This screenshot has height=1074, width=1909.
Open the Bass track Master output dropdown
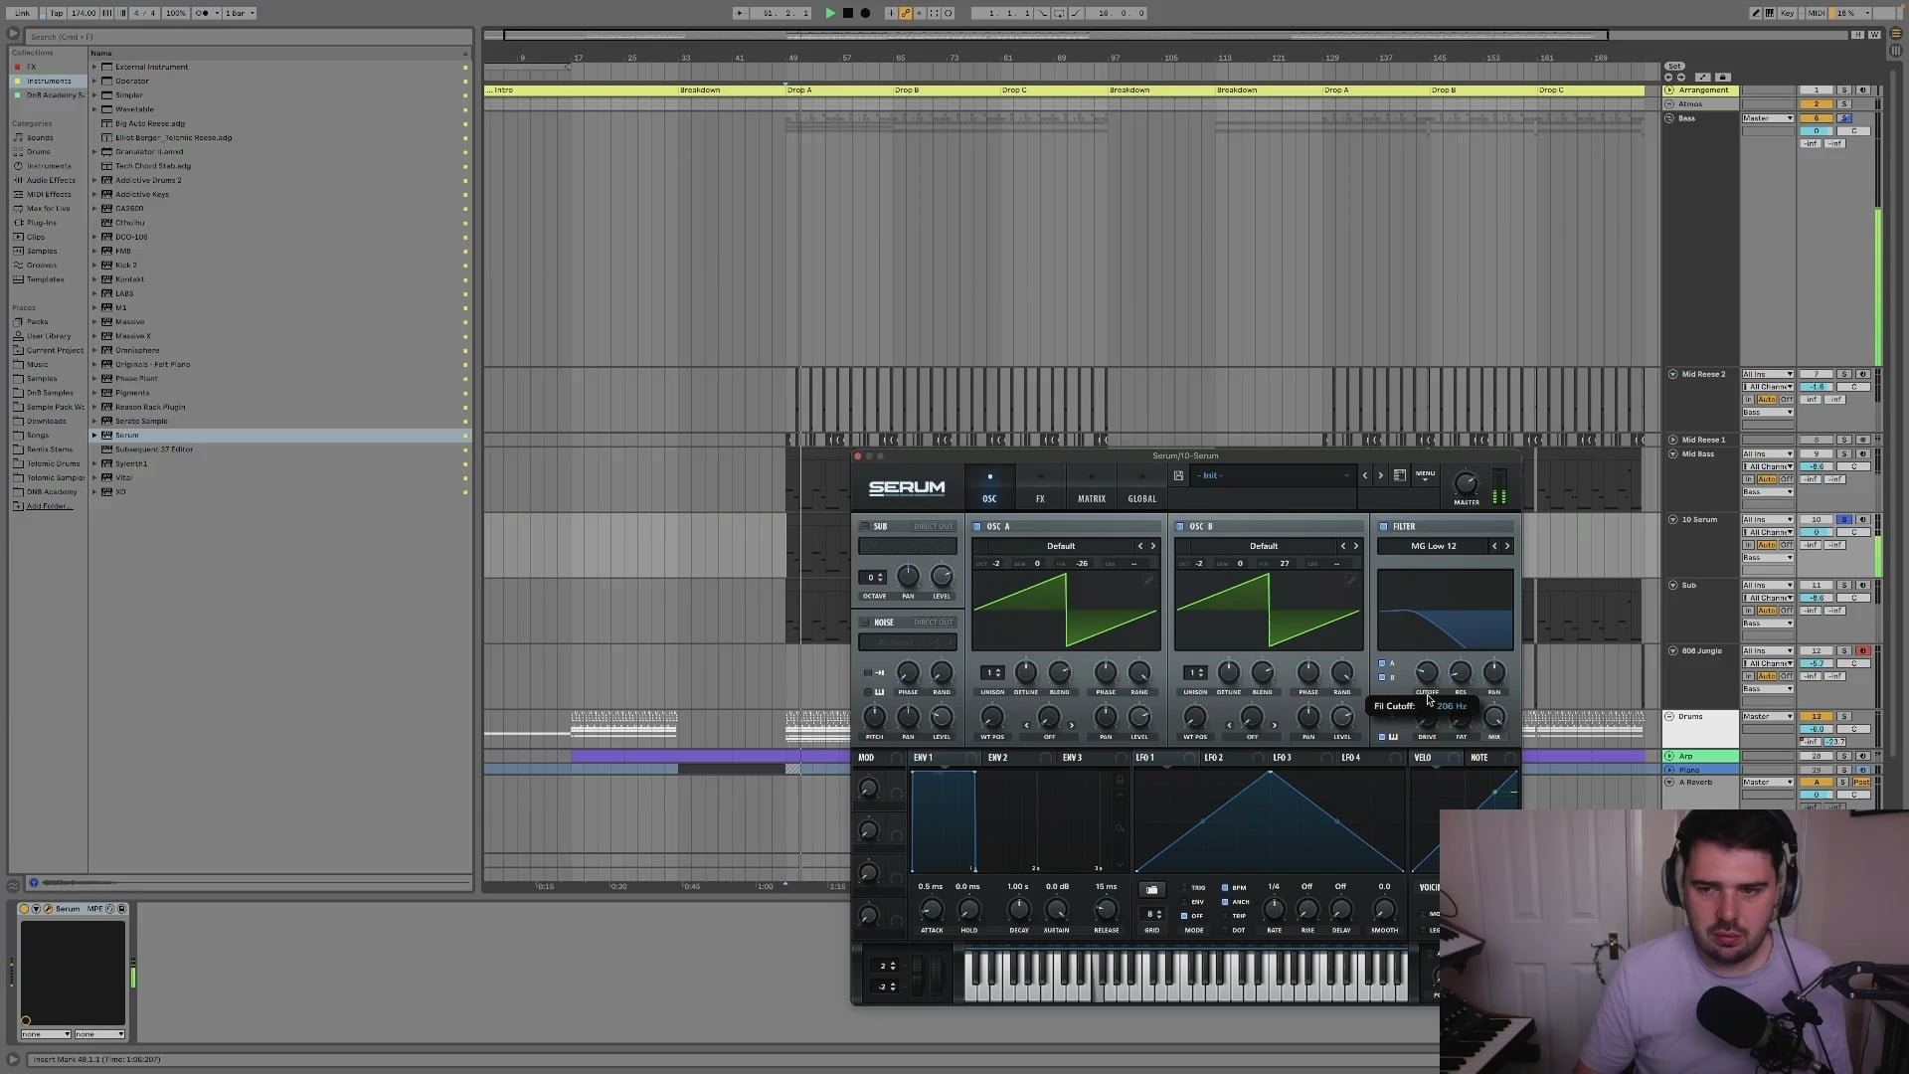tap(1767, 118)
